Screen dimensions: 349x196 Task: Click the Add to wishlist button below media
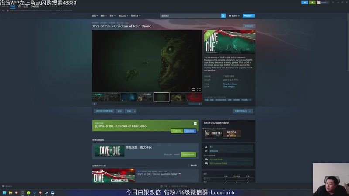tap(104, 111)
